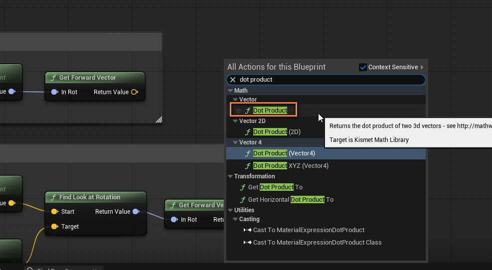The width and height of the screenshot is (492, 270).
Task: Click function icon beside Dot Product (Vector4)
Action: (248, 153)
